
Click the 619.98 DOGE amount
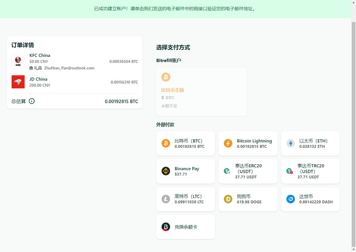pyautogui.click(x=249, y=202)
